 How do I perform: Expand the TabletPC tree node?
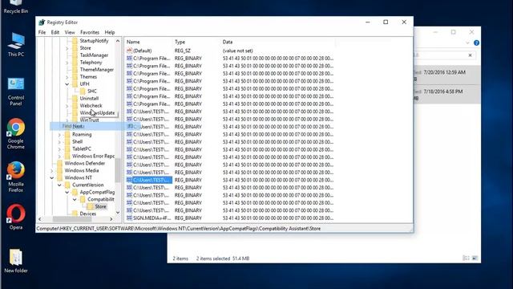59,149
